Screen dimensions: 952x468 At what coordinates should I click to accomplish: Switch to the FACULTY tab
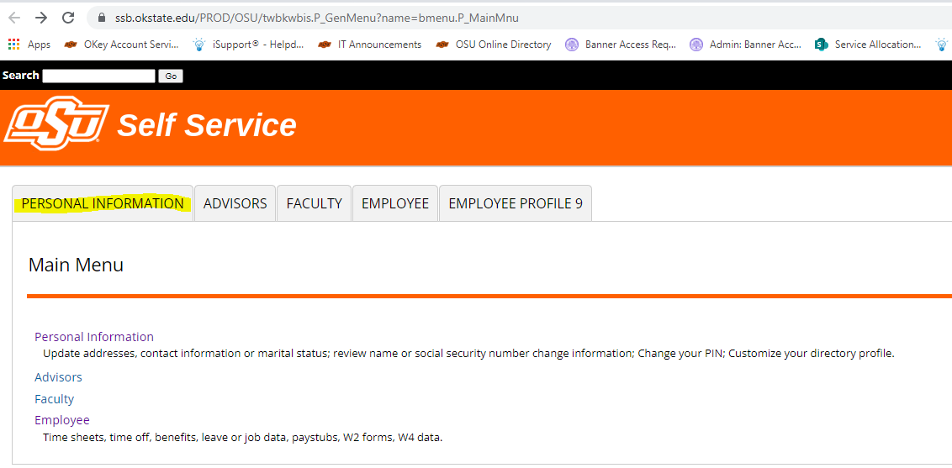(x=314, y=203)
